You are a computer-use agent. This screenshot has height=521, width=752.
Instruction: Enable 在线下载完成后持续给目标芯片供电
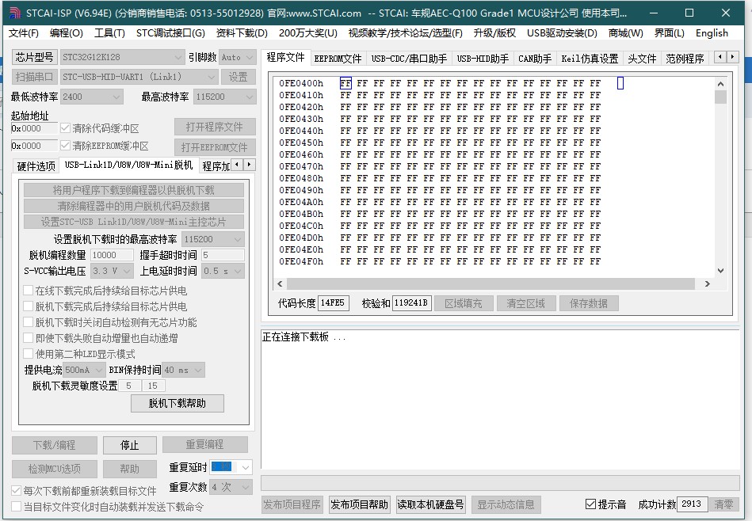[x=29, y=291]
